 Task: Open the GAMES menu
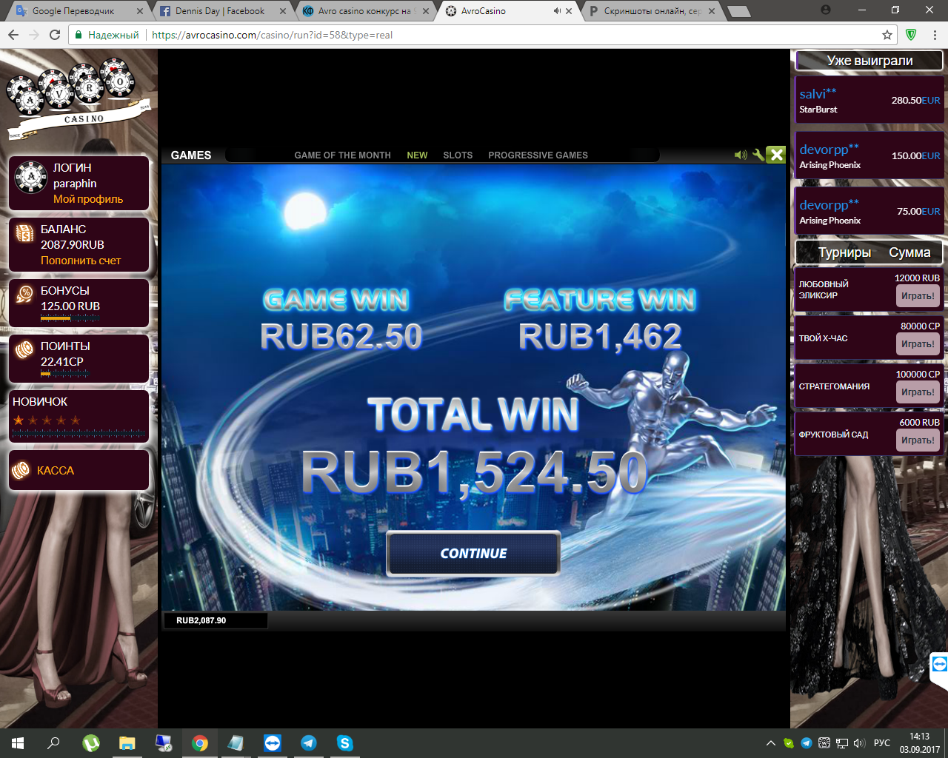(x=191, y=155)
